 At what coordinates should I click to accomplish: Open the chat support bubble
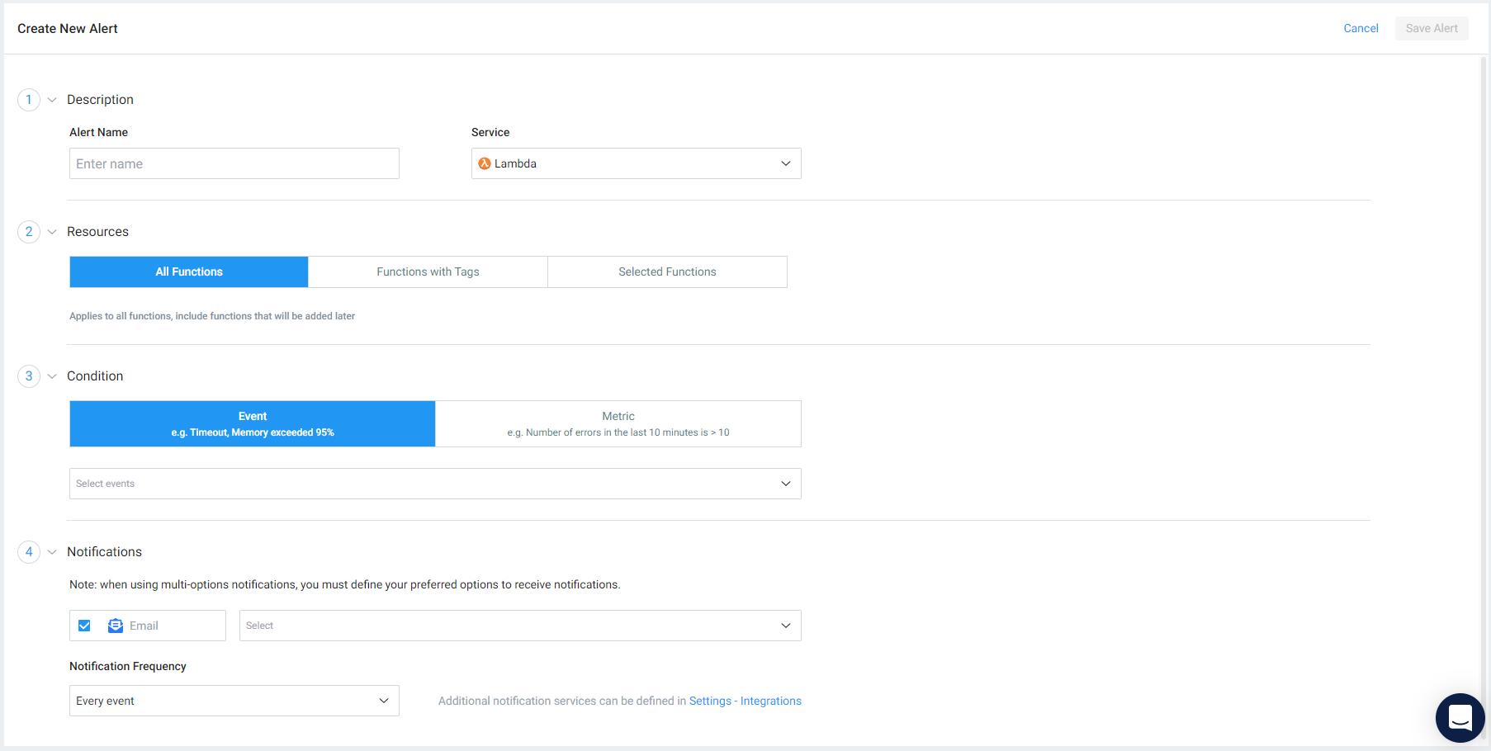pyautogui.click(x=1460, y=718)
